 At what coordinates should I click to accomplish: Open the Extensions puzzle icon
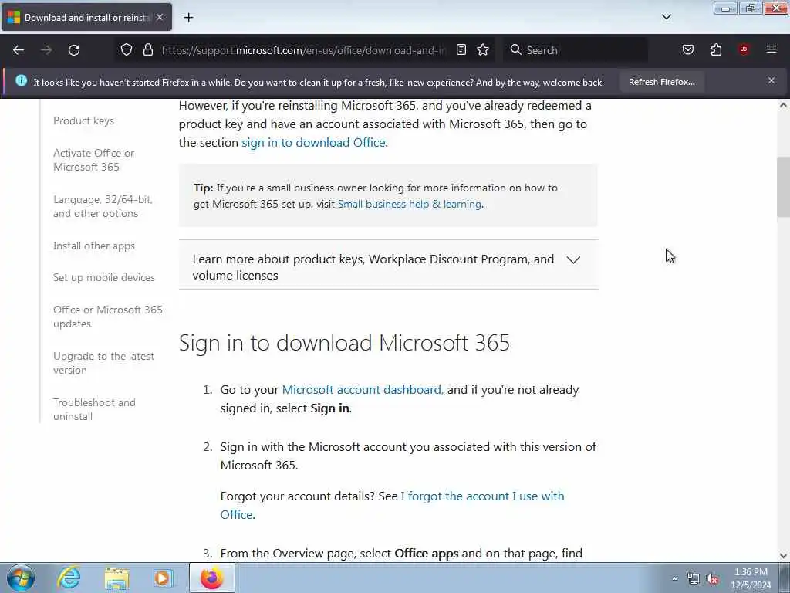716,49
